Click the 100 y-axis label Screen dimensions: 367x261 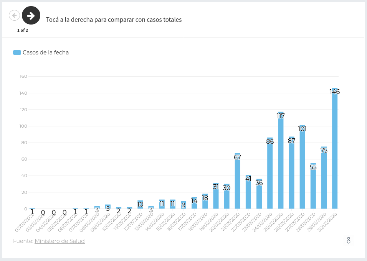[23, 126]
